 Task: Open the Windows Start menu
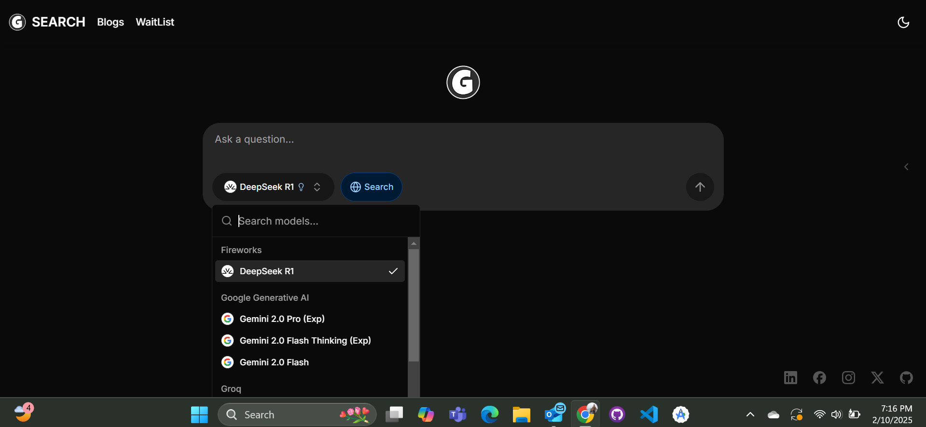(x=199, y=414)
